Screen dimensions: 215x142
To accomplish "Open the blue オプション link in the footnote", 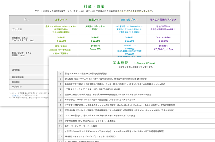I will pos(16,95).
